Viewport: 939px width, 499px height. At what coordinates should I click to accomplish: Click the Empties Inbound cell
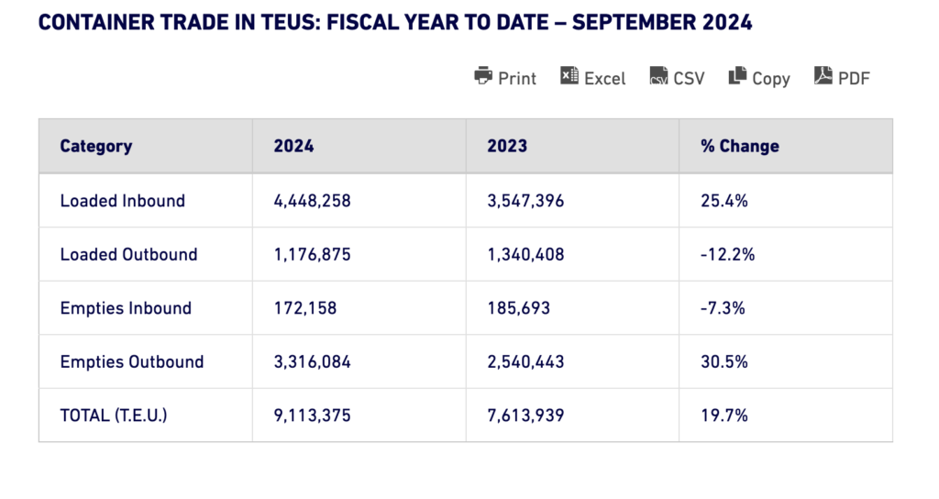click(x=126, y=308)
